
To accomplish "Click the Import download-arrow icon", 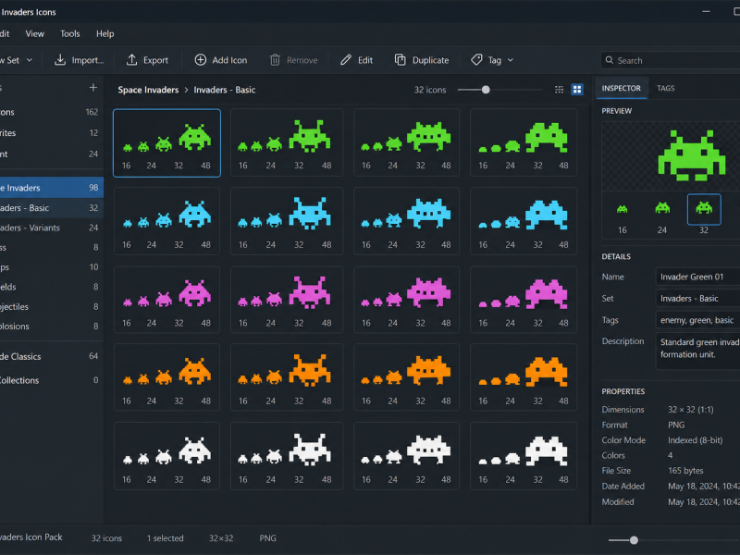I will coord(60,60).
